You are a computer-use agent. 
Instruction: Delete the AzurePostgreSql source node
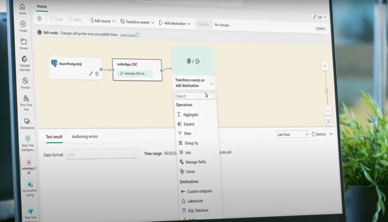click(97, 74)
